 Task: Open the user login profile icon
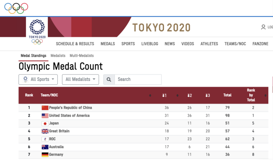pos(263,27)
